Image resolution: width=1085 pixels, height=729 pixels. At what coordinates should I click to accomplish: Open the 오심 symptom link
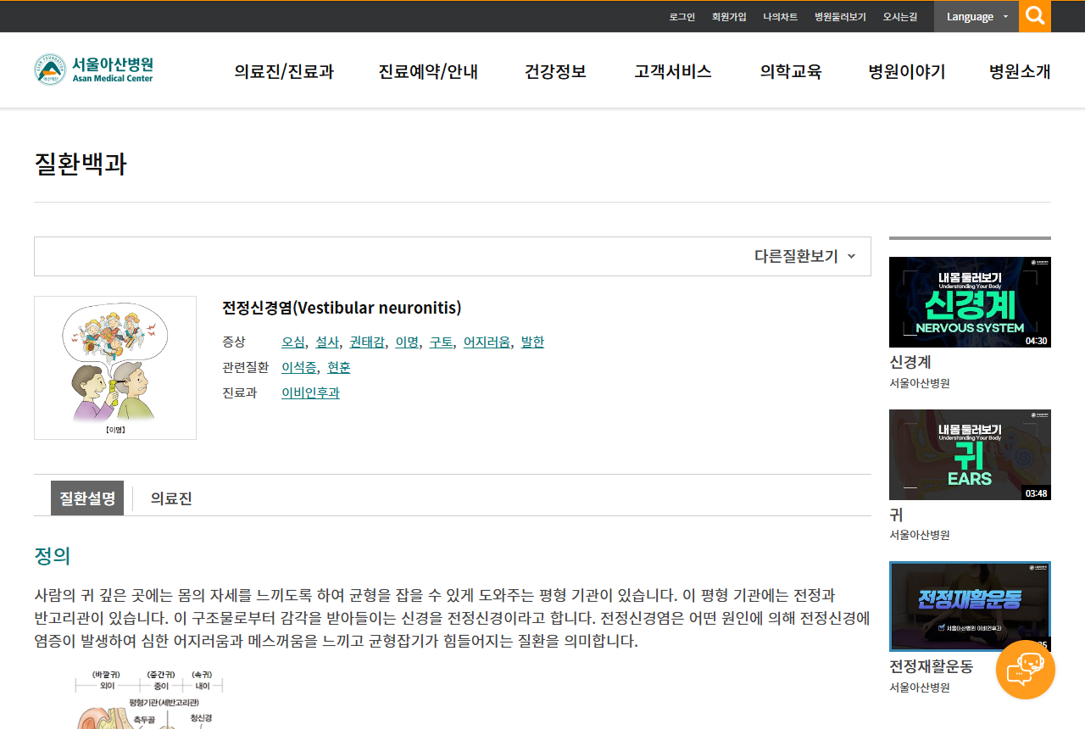click(x=293, y=342)
